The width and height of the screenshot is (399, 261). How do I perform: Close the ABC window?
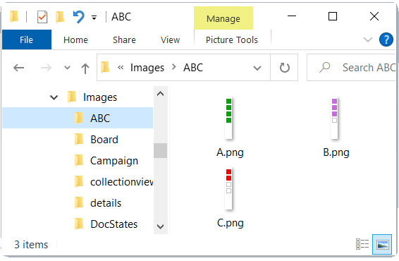pos(374,16)
